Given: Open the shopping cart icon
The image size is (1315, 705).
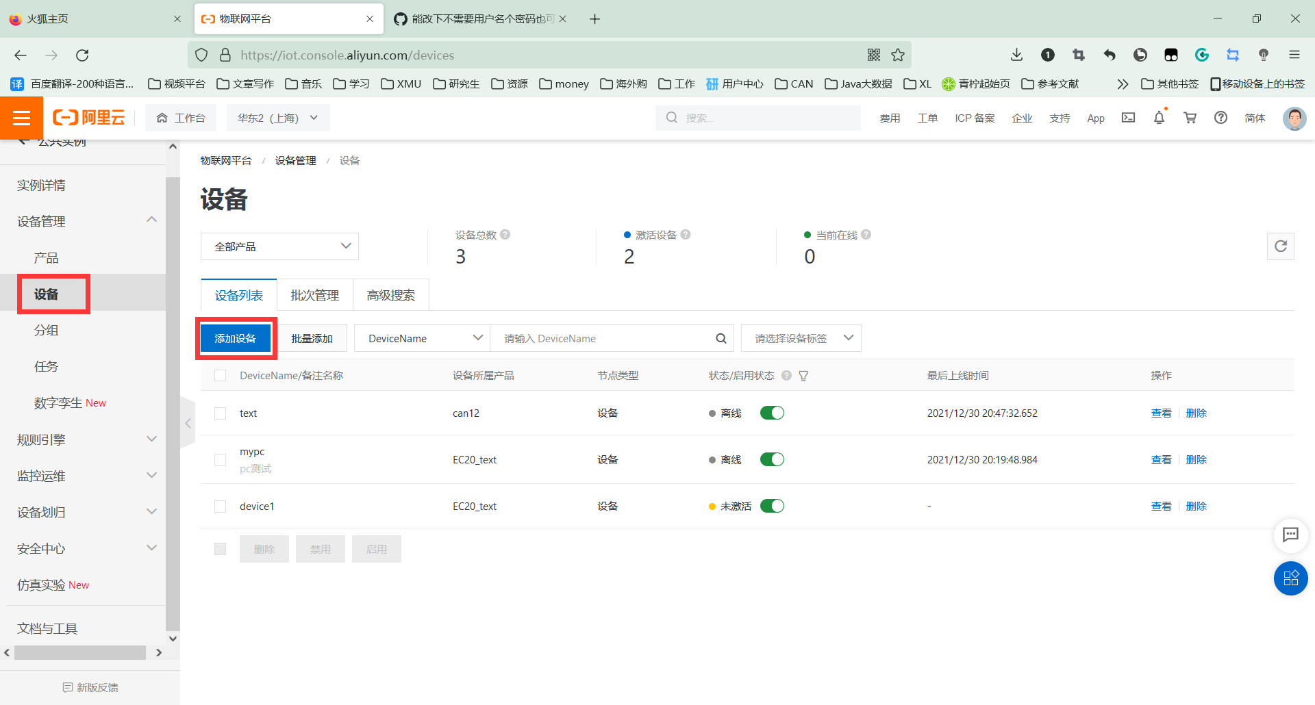Looking at the screenshot, I should point(1190,118).
